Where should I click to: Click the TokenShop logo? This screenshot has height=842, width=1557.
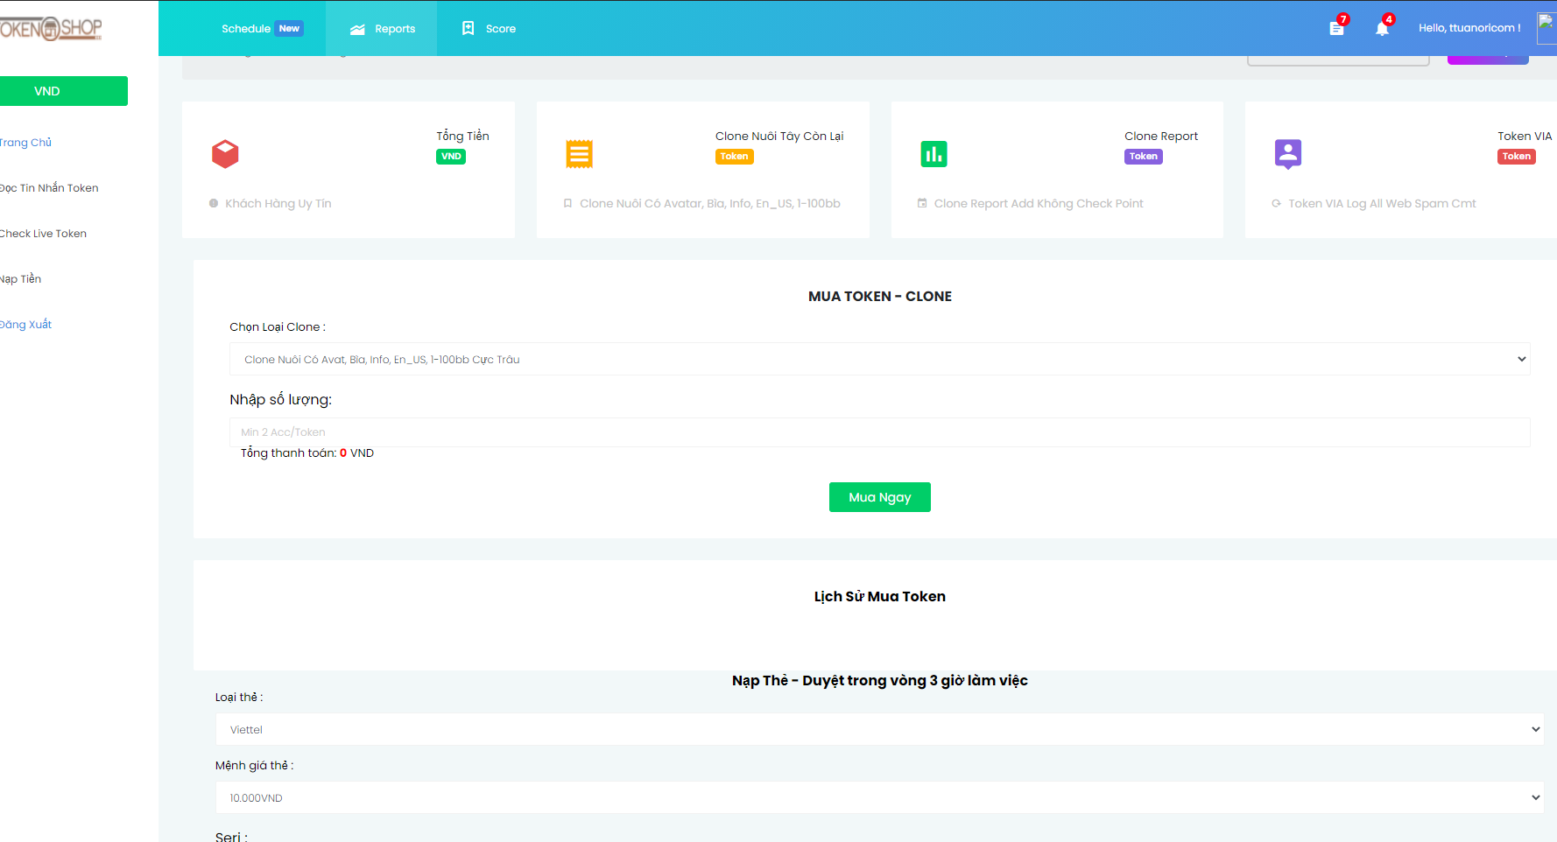click(51, 29)
